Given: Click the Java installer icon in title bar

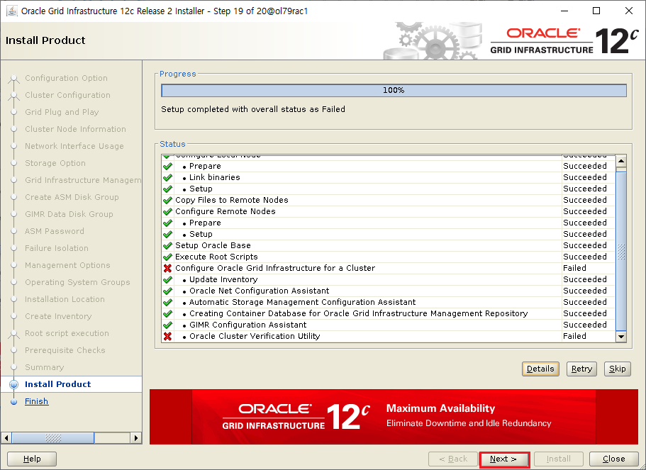Looking at the screenshot, I should (11, 11).
